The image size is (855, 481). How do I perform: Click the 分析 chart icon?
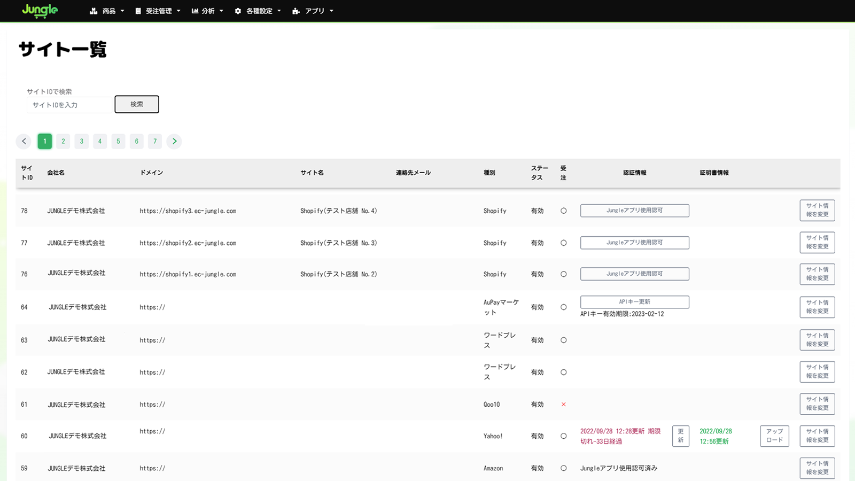point(195,11)
